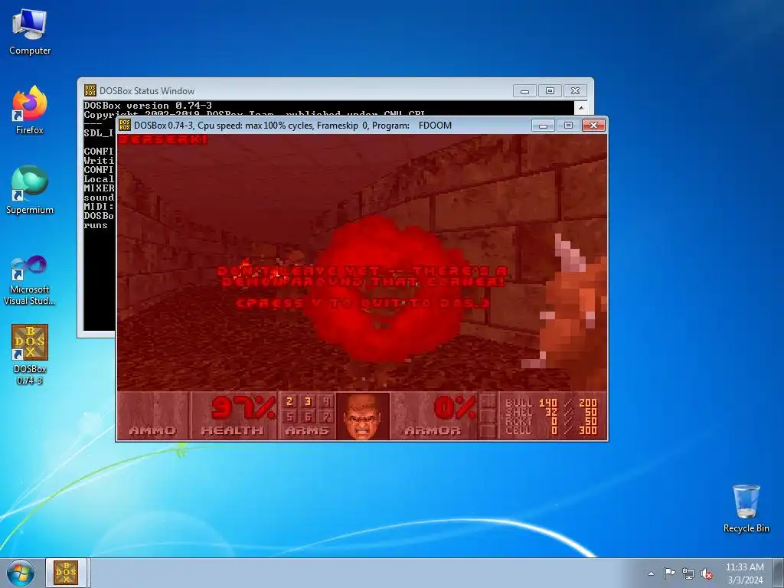Screen dimensions: 784x588
Task: Click the DOSBox Status Window title icon
Action: (90, 90)
